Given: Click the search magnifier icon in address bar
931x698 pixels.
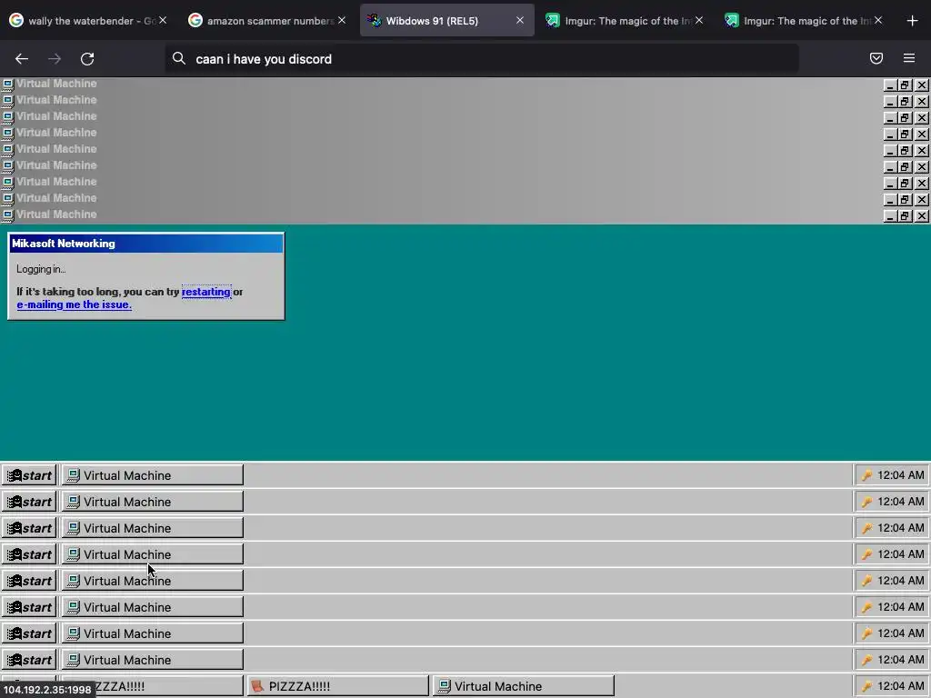Looking at the screenshot, I should [x=179, y=58].
